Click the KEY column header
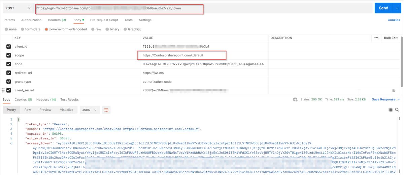Screen dimensions: 404x175 pyautogui.click(x=18, y=38)
